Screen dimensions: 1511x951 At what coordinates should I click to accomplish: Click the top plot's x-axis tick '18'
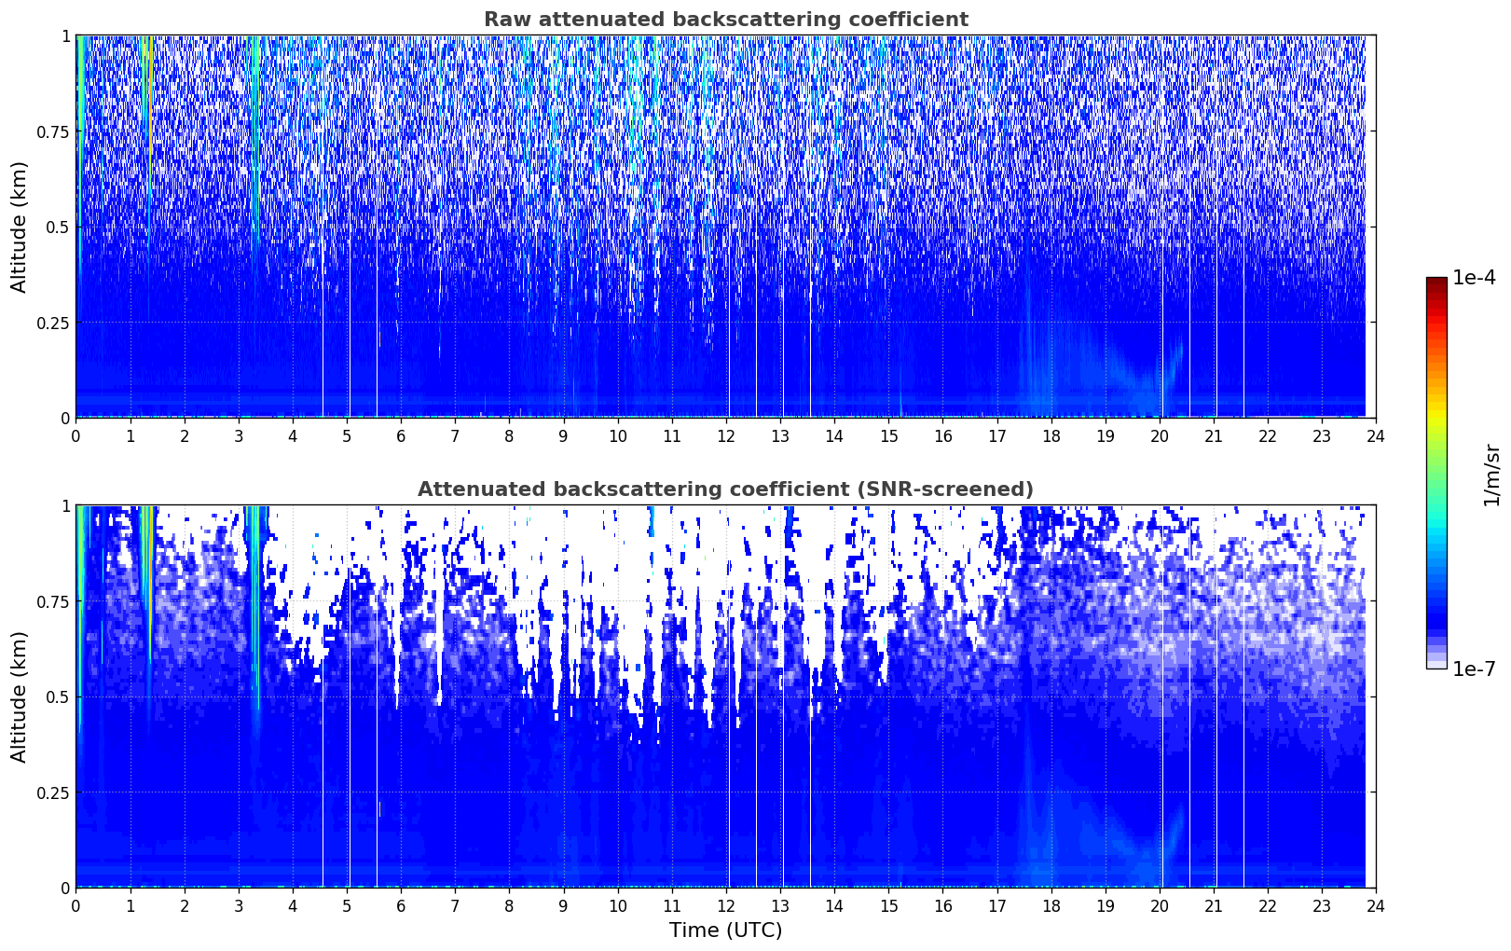(1051, 435)
